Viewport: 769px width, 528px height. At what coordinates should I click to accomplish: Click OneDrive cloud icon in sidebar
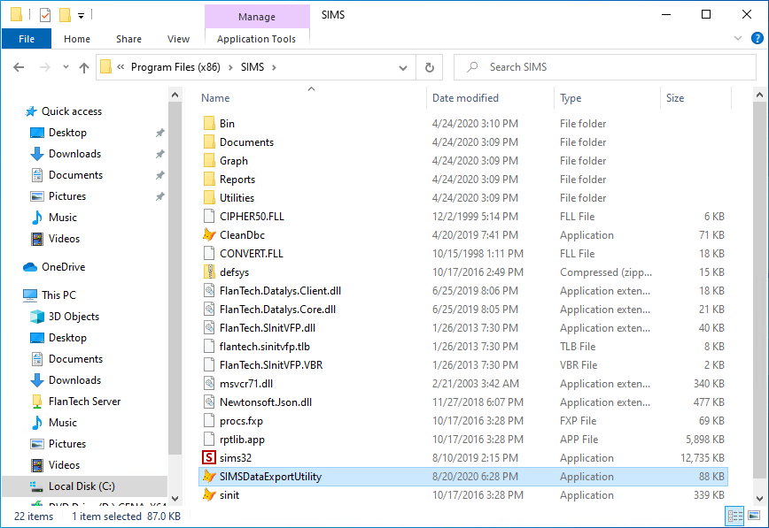coord(30,267)
